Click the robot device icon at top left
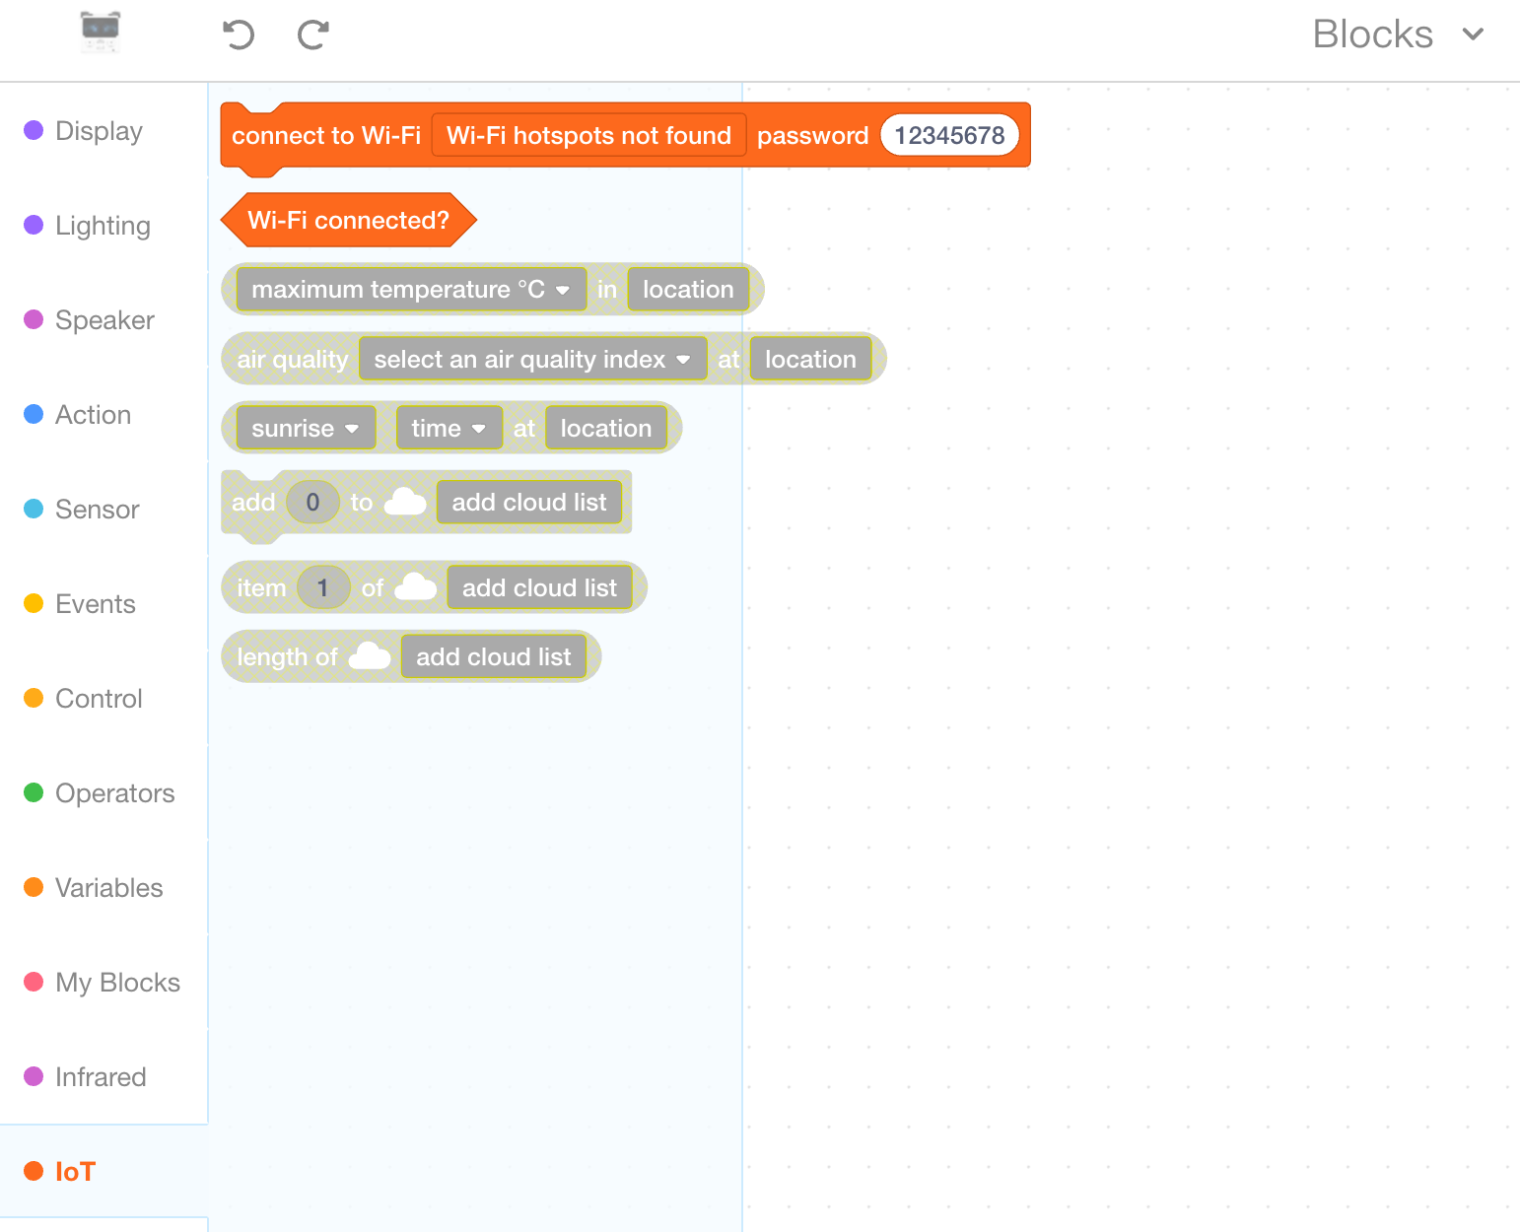Screen dimensions: 1520x1232 101,32
